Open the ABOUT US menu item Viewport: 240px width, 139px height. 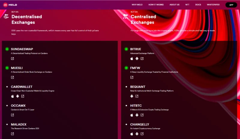[175, 5]
